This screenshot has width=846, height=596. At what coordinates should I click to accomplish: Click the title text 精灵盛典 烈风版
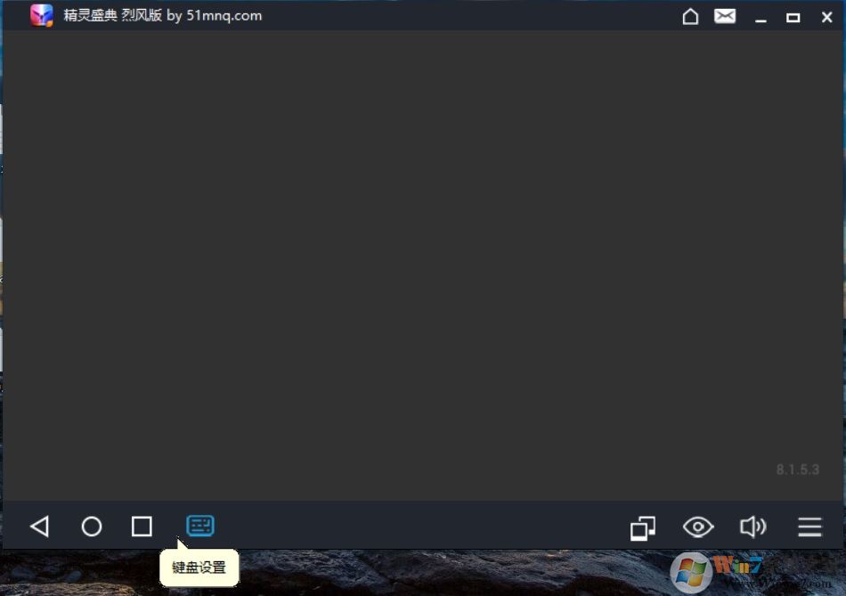[x=113, y=15]
